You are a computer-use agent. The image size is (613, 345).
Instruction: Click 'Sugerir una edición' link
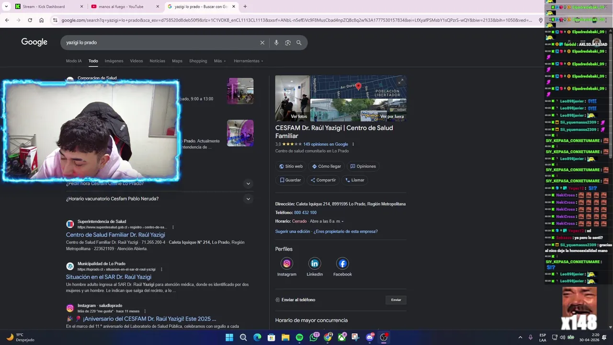pyautogui.click(x=293, y=231)
